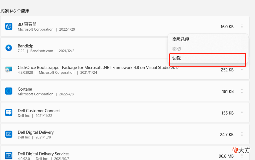The width and height of the screenshot is (255, 160).
Task: Click the 24.7 KB size value
Action: [x=227, y=134]
